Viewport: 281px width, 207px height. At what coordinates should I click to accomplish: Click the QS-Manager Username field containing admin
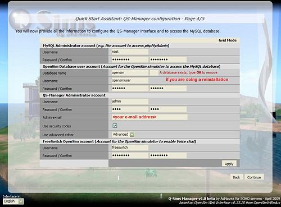(x=130, y=102)
